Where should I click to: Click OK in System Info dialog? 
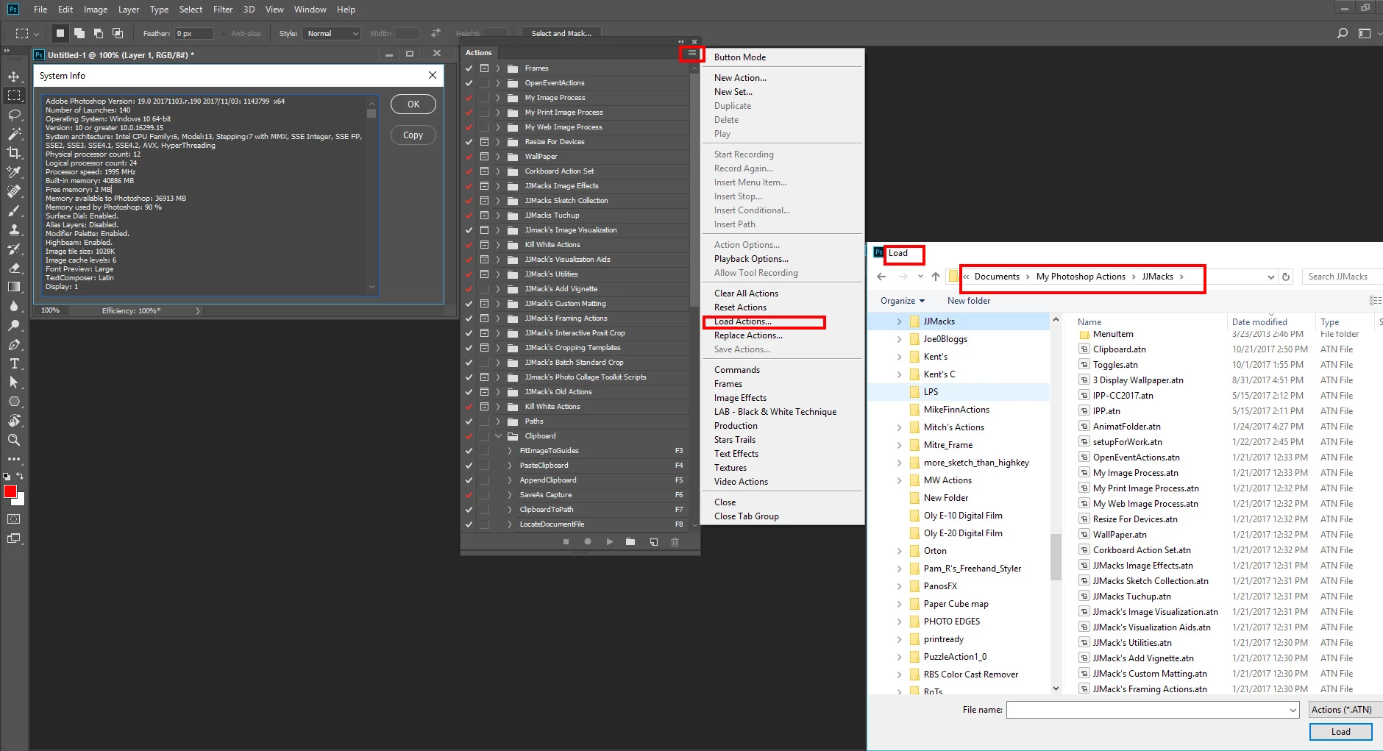[413, 104]
